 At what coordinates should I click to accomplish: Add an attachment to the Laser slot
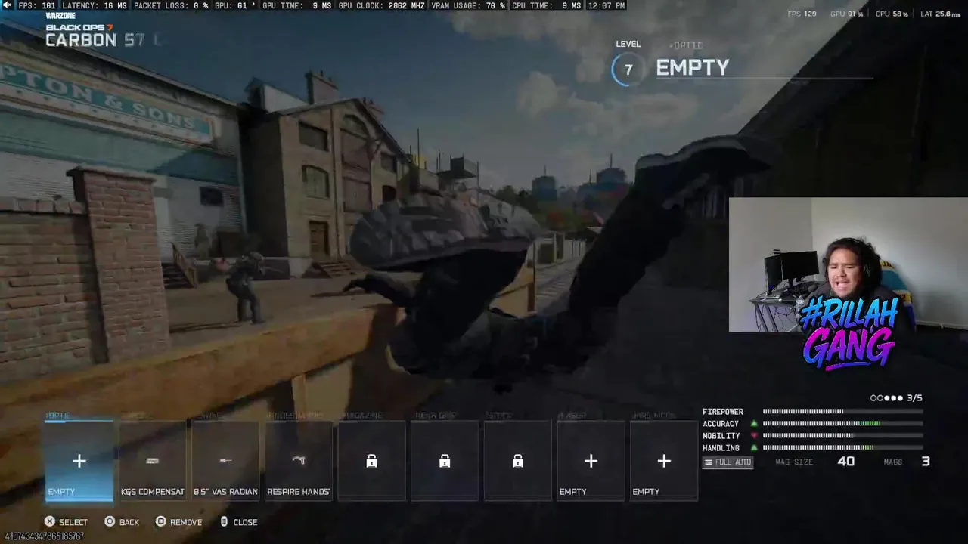[591, 460]
